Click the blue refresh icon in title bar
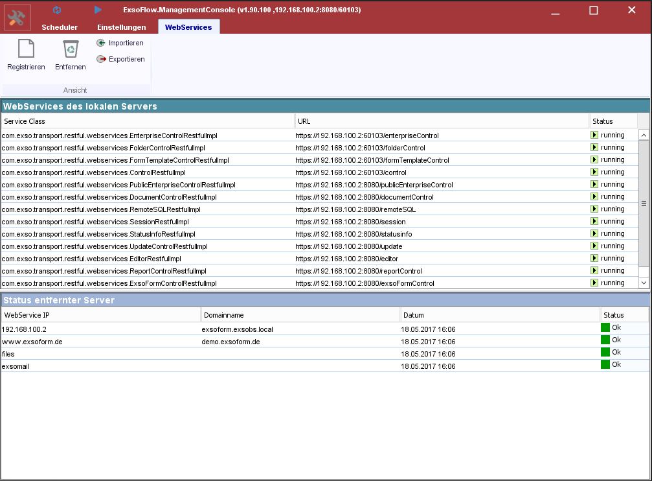Screen dimensions: 652x481 click(x=57, y=10)
